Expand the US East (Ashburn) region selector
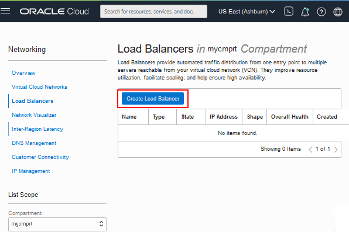The image size is (349, 232). tap(247, 11)
